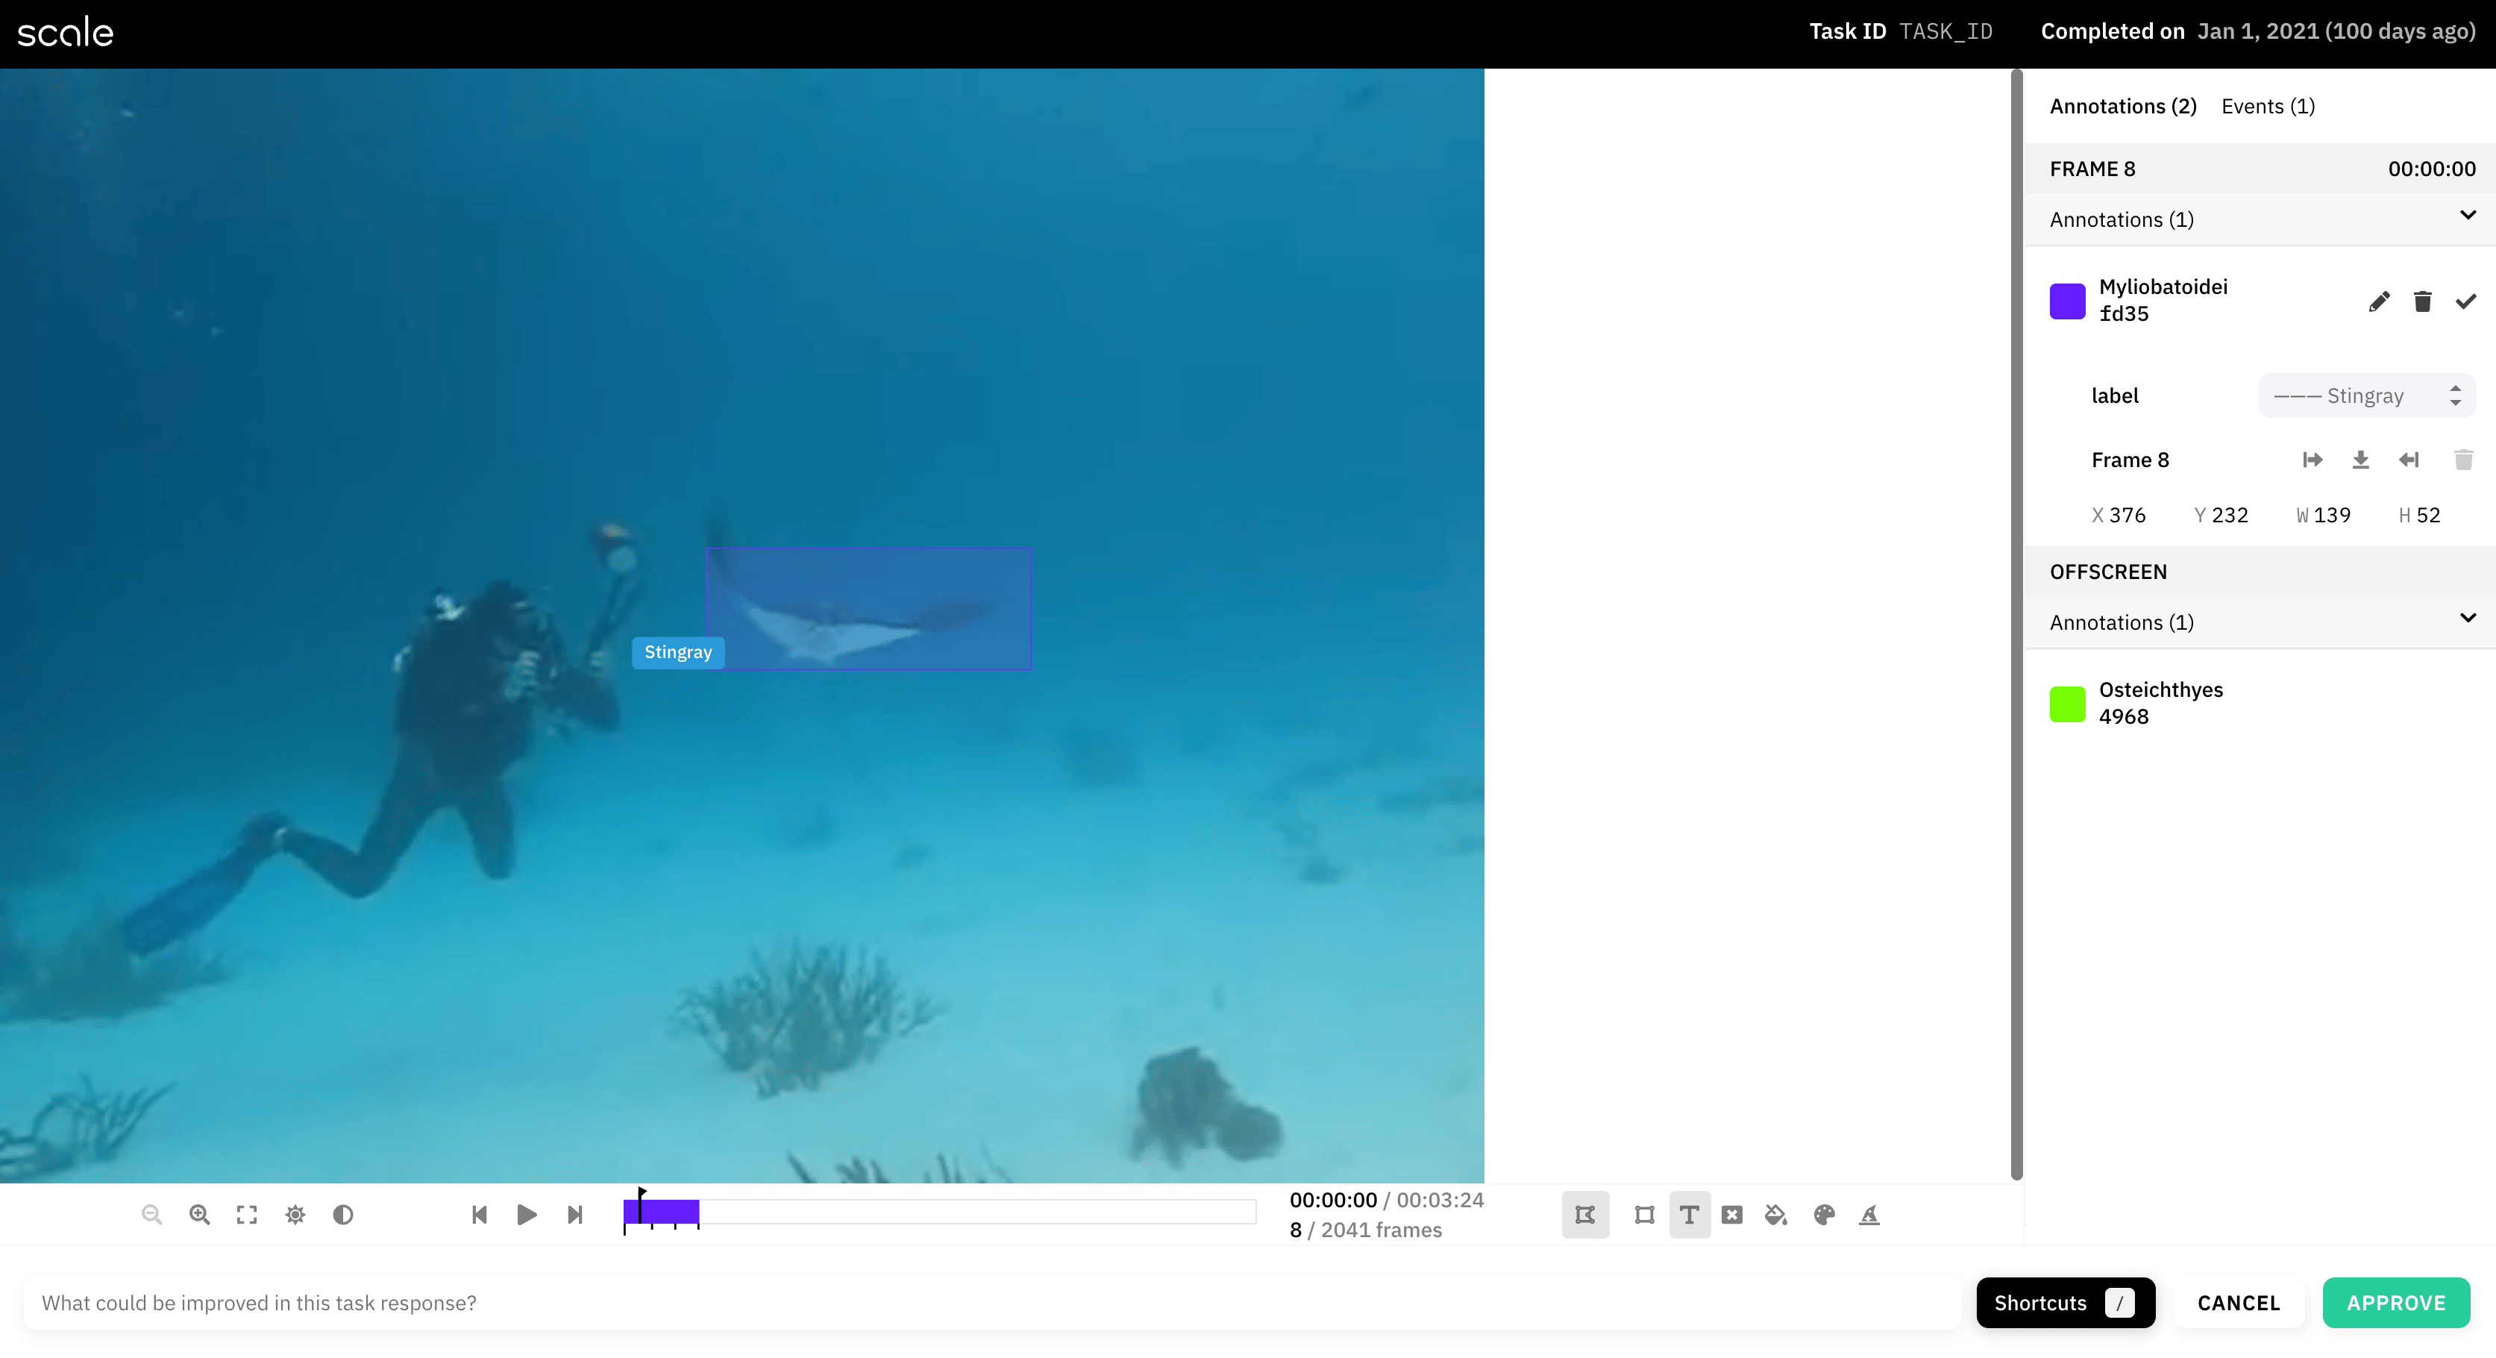Select the polygon shape tool
Viewport: 2496px width, 1358px height.
point(1585,1215)
